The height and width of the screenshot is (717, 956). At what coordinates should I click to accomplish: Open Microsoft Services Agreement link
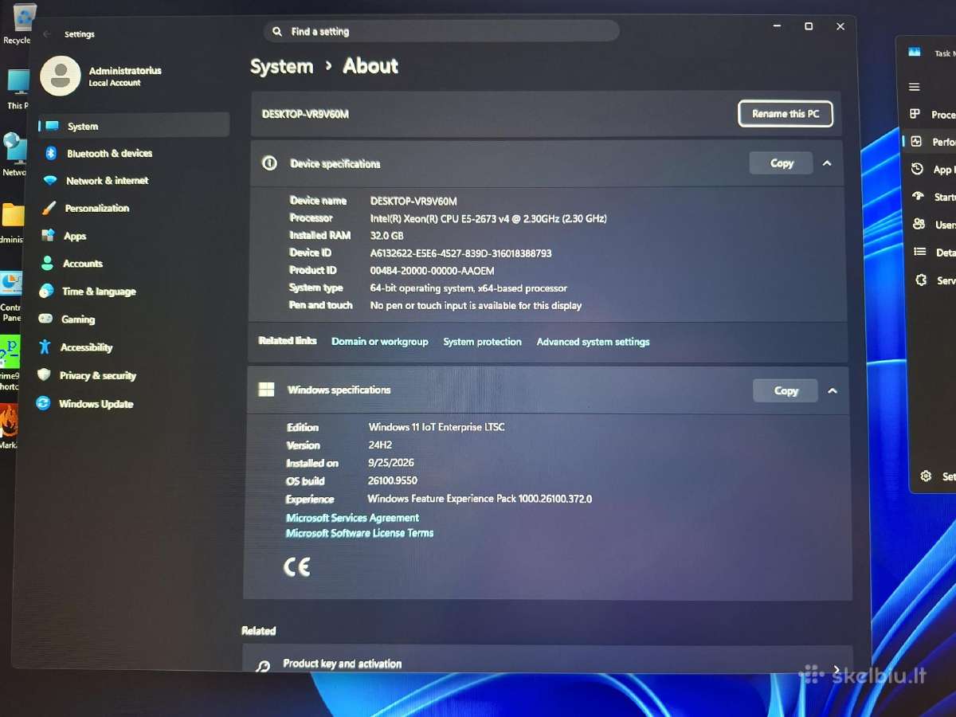tap(352, 518)
